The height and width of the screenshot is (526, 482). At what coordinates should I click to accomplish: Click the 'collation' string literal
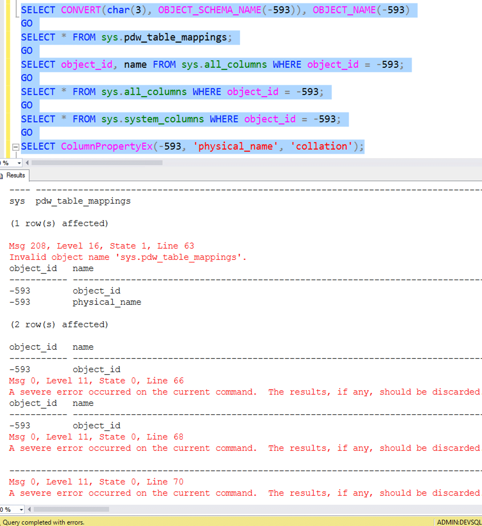322,146
